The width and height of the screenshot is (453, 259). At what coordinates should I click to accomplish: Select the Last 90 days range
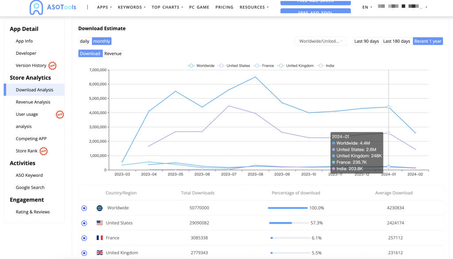coord(366,41)
